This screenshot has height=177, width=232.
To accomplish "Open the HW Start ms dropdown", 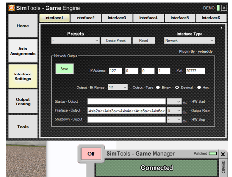I will coord(174,102).
